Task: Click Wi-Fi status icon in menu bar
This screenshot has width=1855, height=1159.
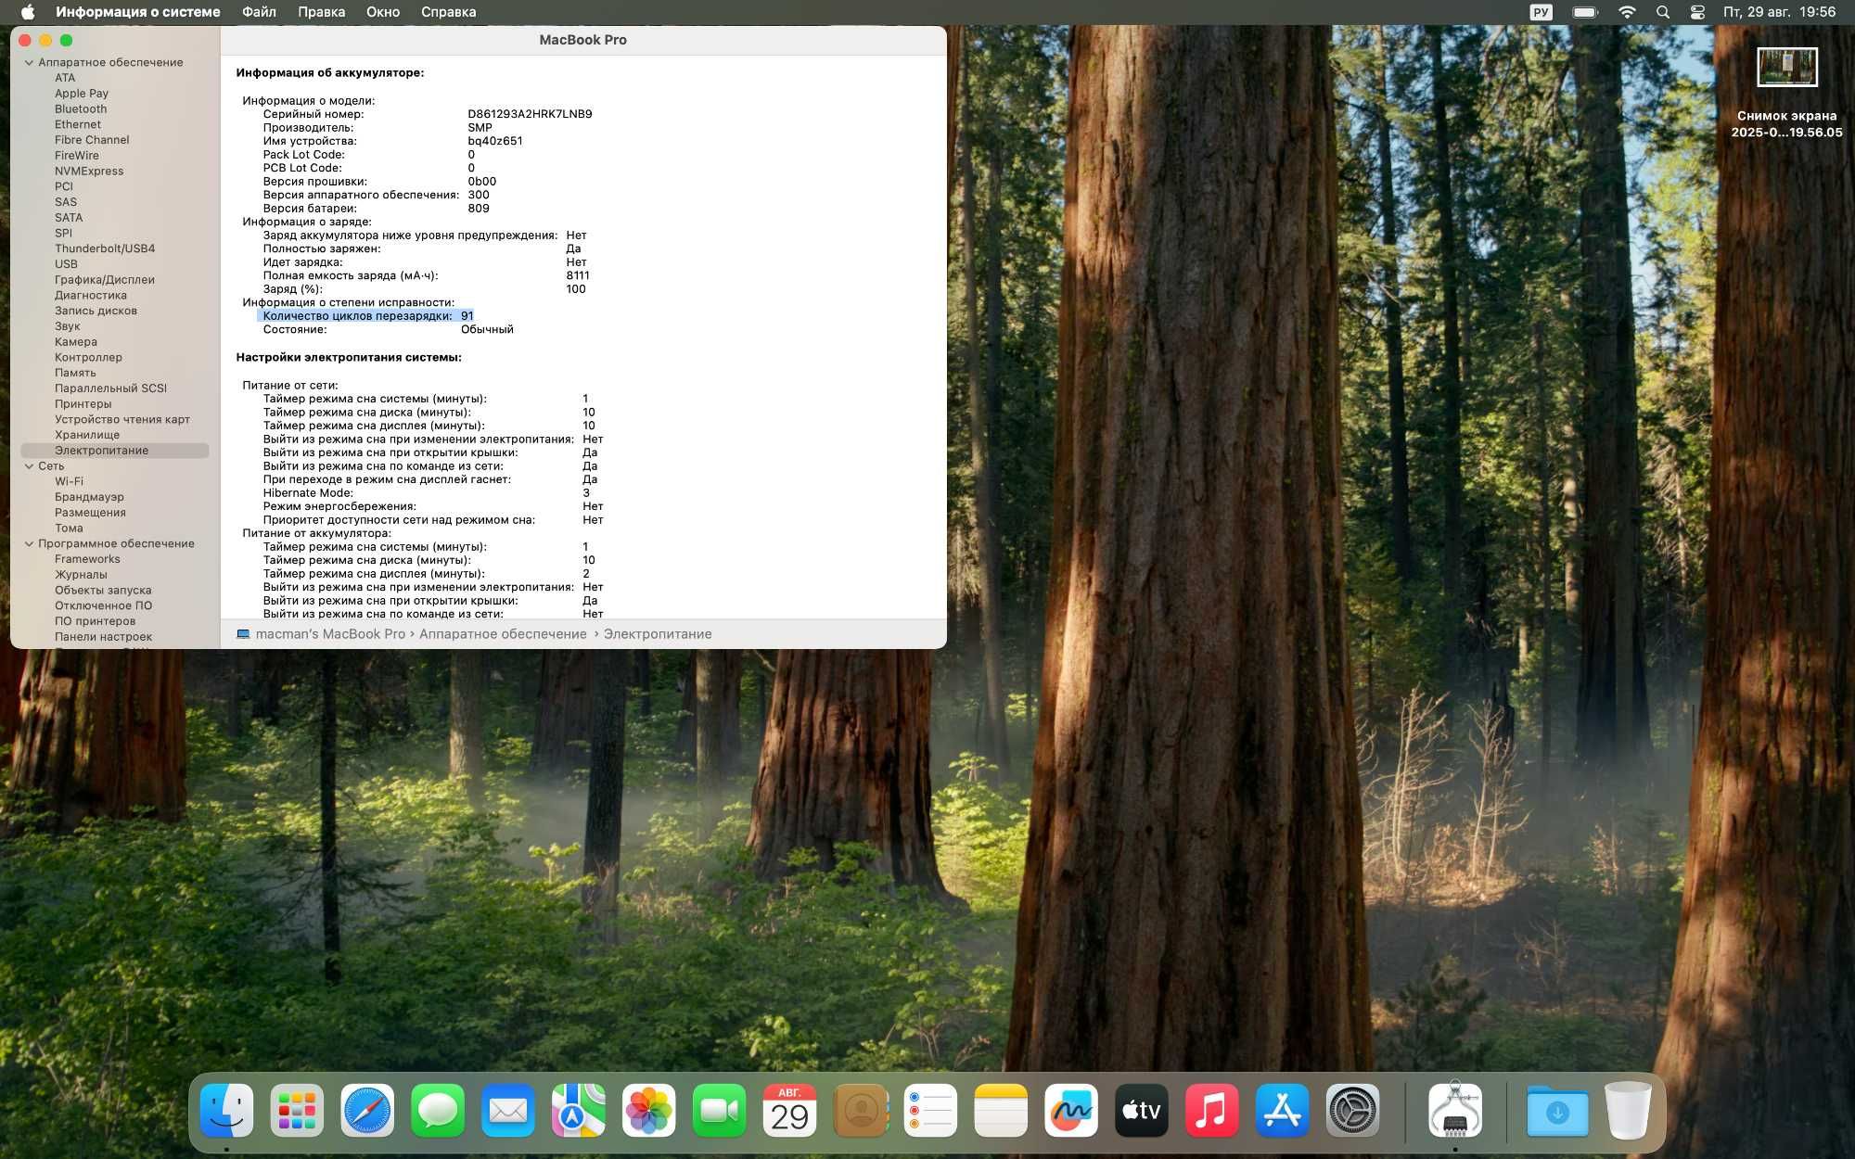Action: coord(1627,12)
